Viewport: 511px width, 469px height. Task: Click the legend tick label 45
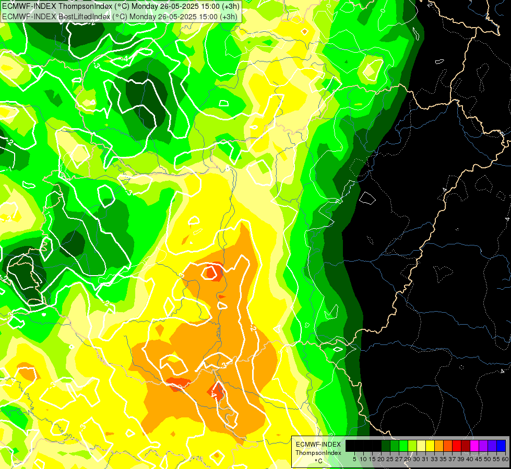point(479,459)
